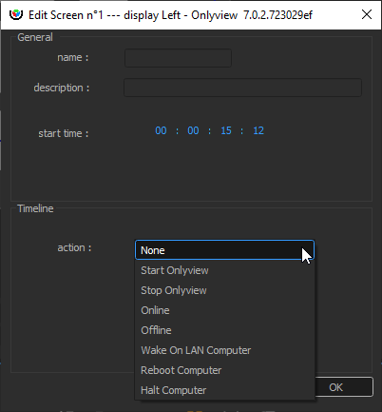Focus the name input field
The width and height of the screenshot is (382, 412).
tap(178, 58)
